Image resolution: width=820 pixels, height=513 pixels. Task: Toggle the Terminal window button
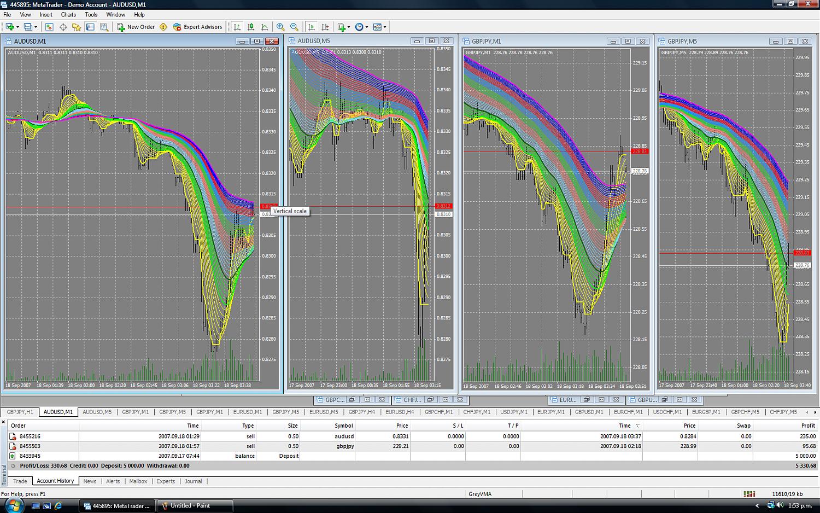90,27
